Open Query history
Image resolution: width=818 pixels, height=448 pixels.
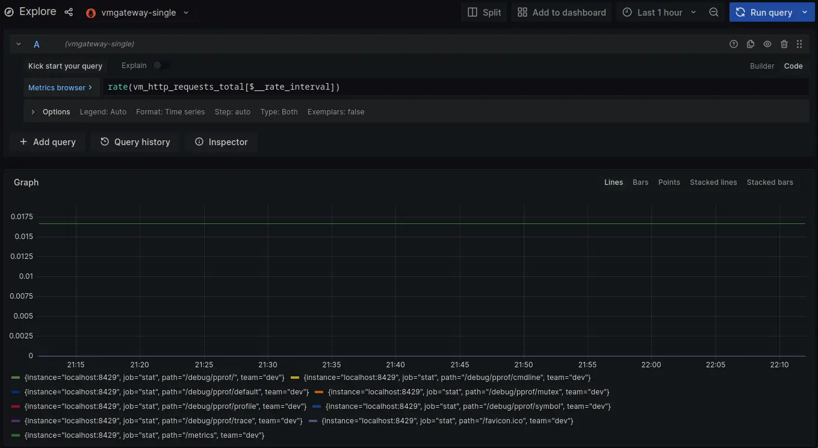pos(135,142)
